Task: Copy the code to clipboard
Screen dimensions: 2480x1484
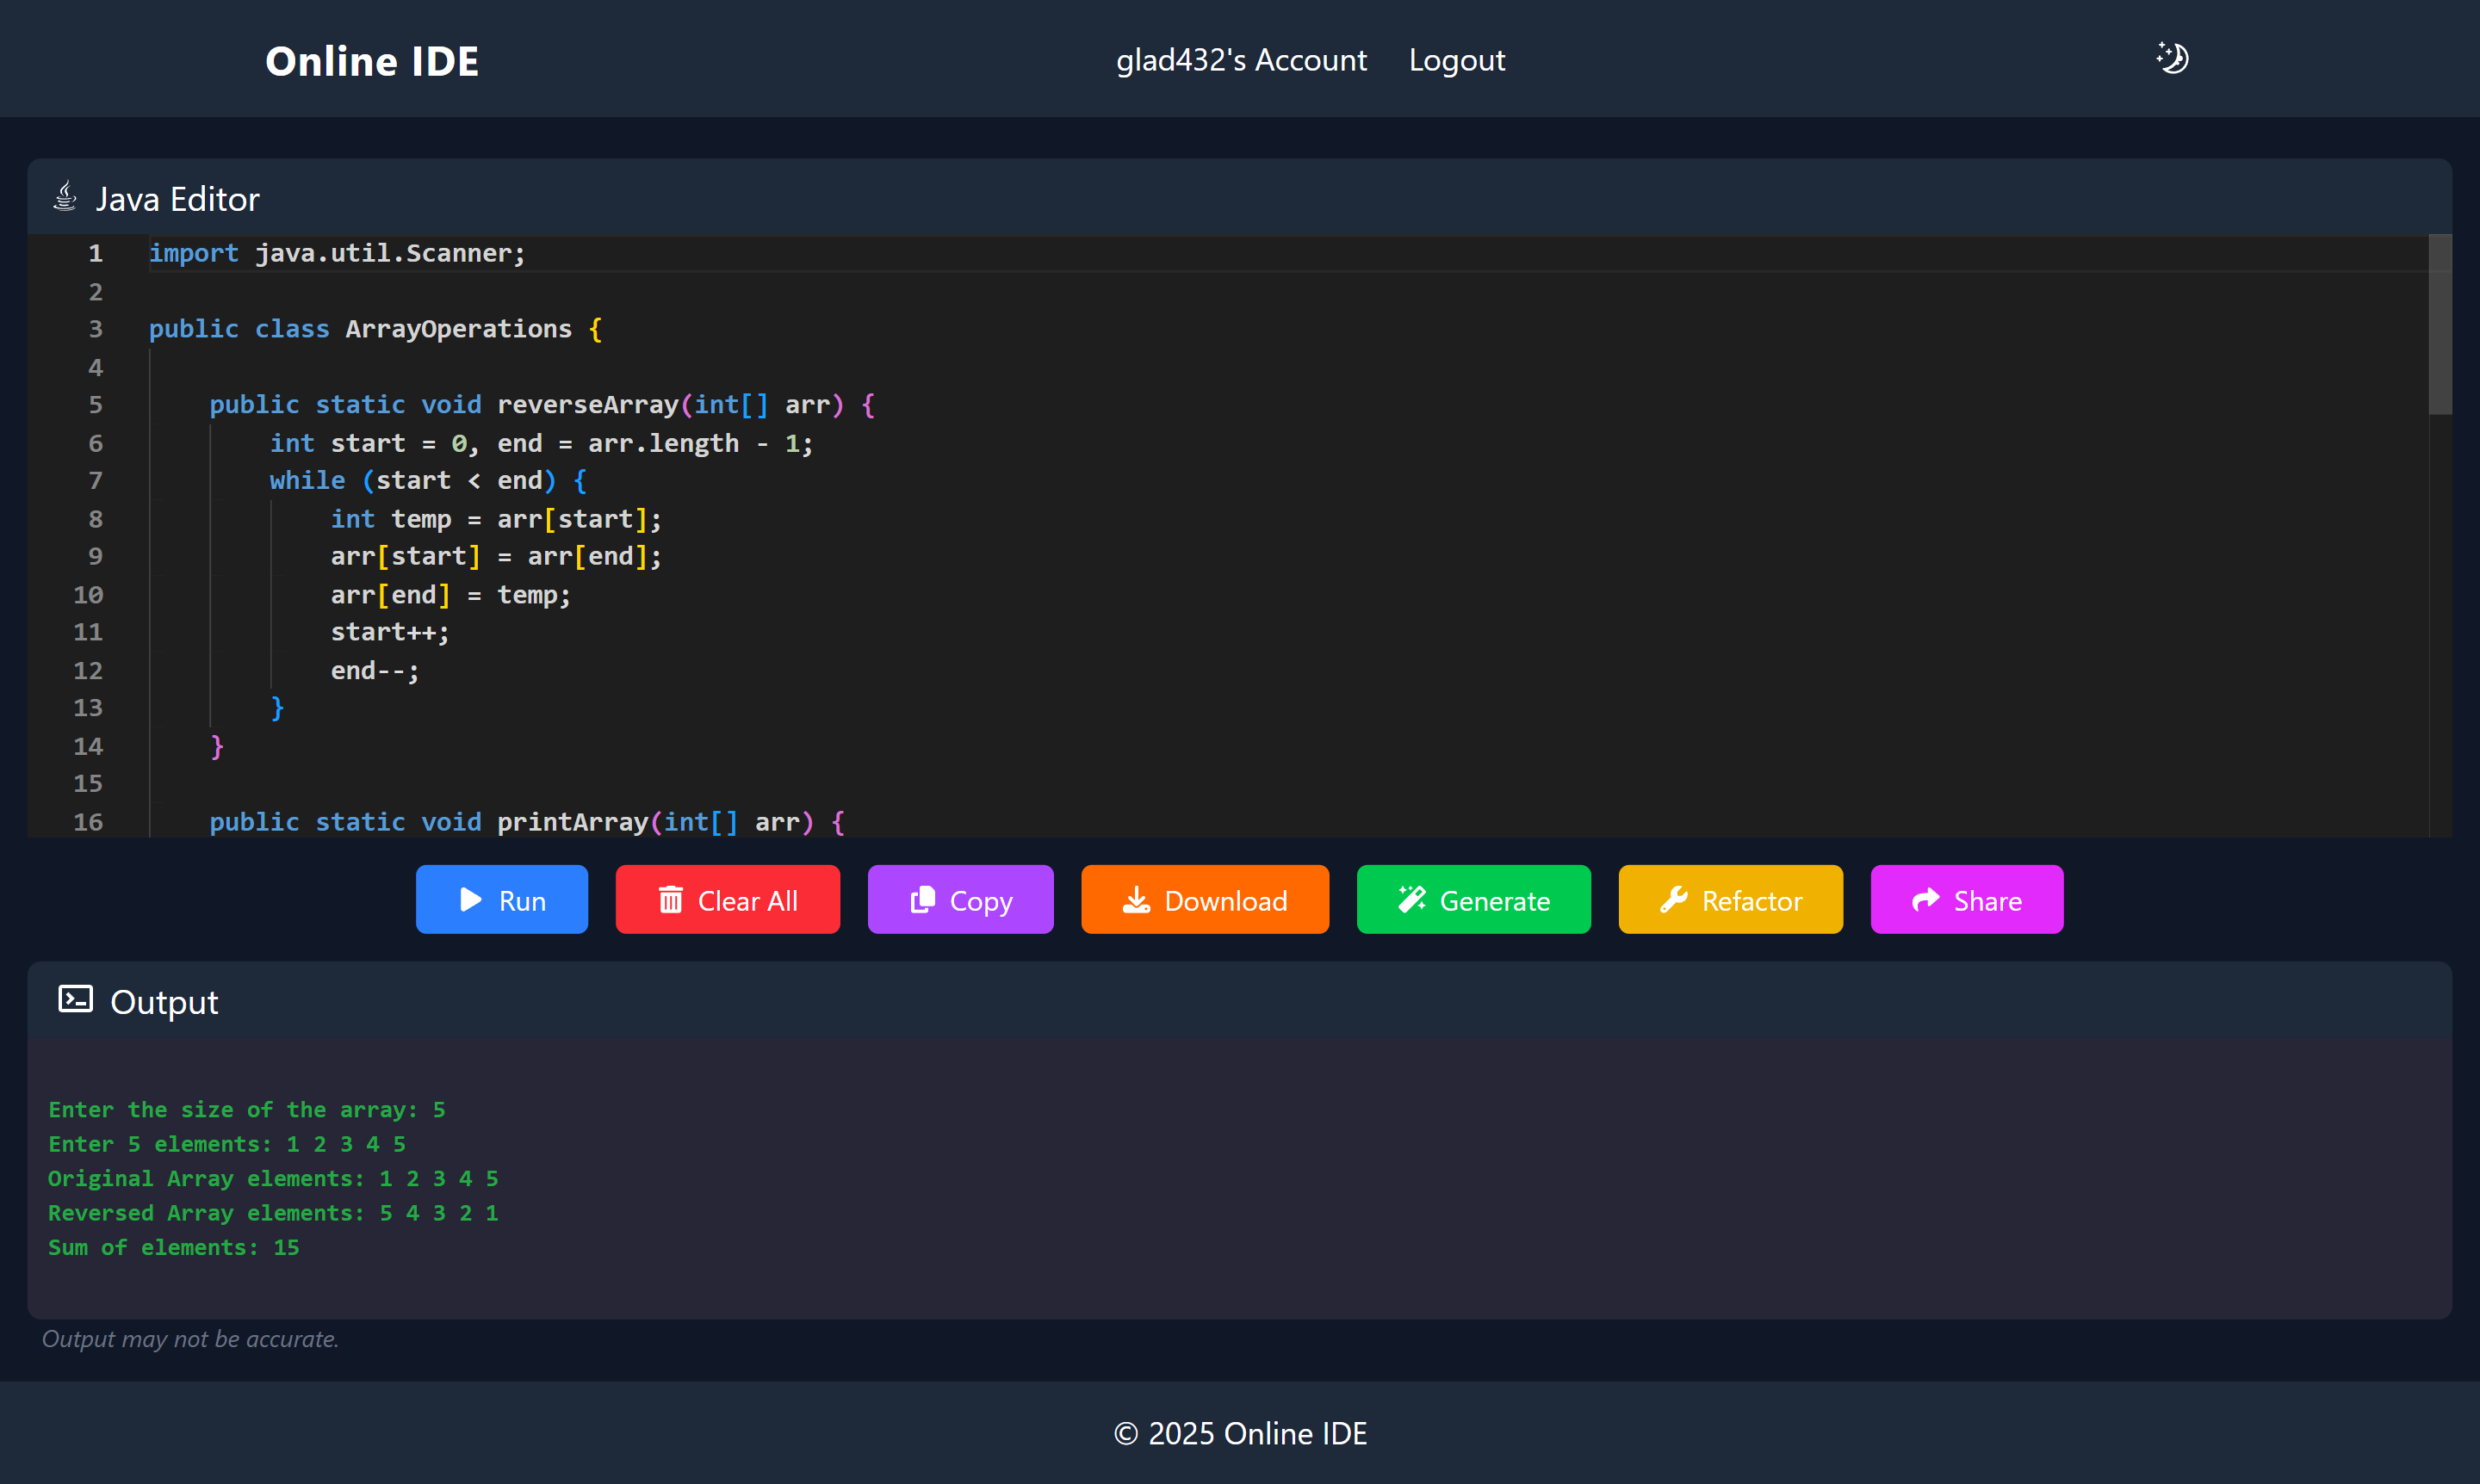Action: pyautogui.click(x=960, y=899)
